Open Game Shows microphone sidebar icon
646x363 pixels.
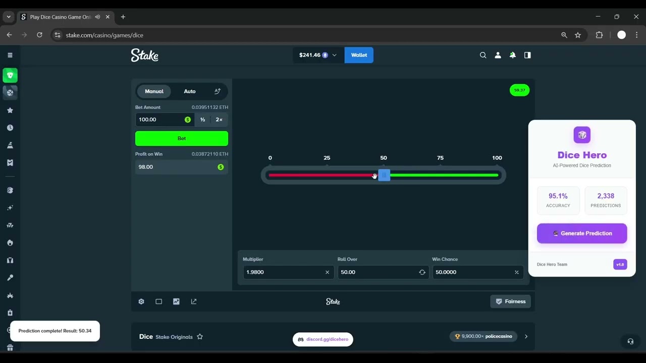click(10, 278)
